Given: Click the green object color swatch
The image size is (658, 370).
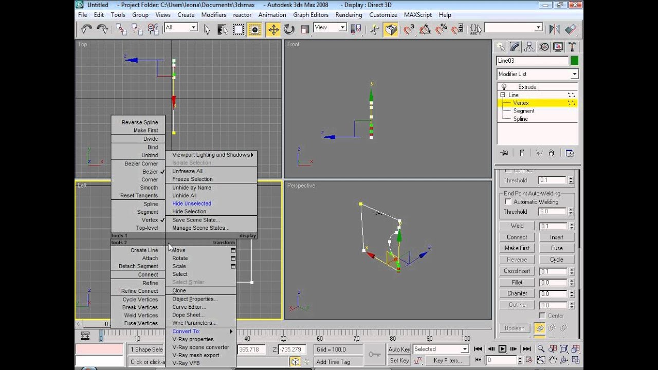Looking at the screenshot, I should (x=574, y=61).
